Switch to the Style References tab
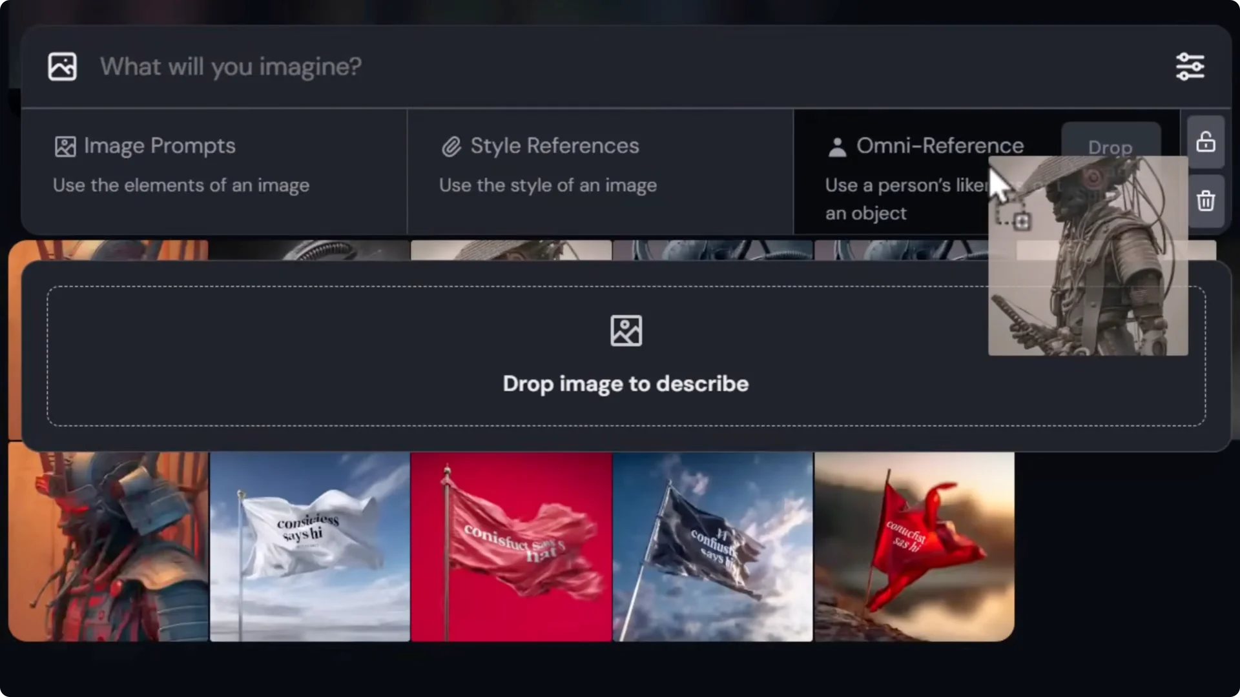 [554, 146]
